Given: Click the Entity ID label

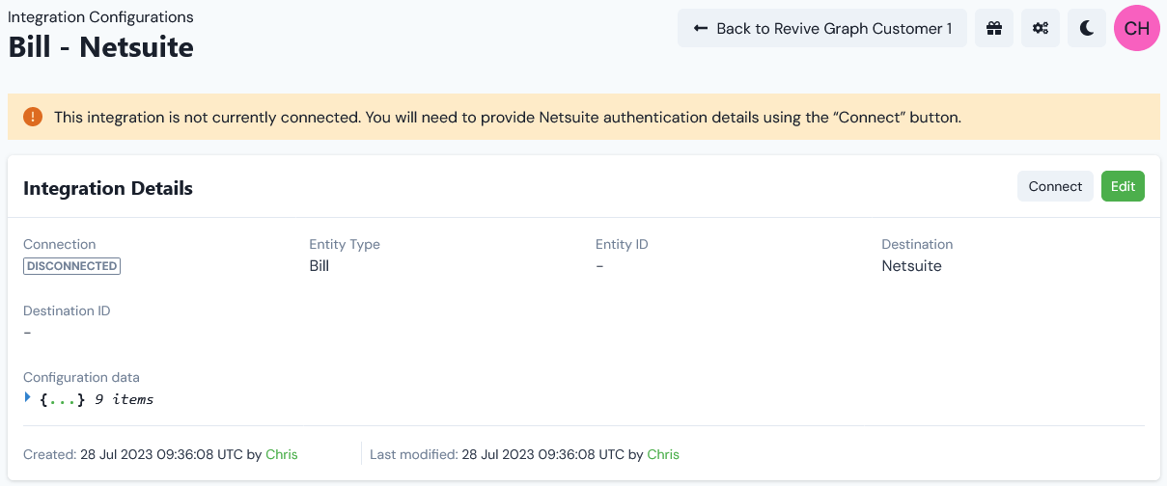Looking at the screenshot, I should (x=622, y=244).
